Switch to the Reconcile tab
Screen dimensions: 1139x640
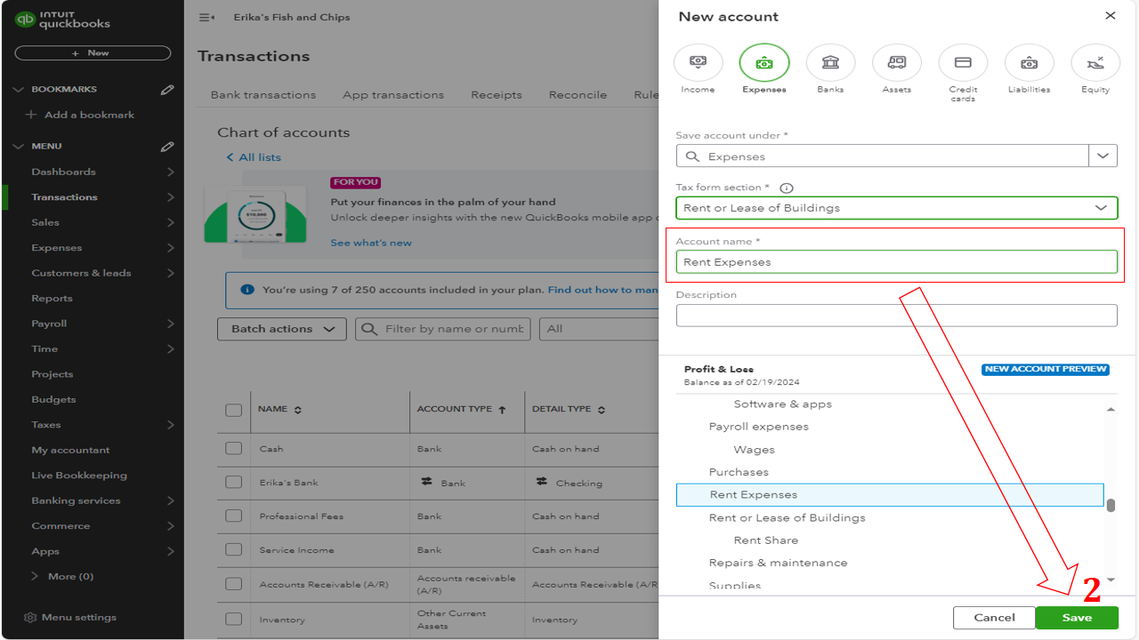[578, 95]
